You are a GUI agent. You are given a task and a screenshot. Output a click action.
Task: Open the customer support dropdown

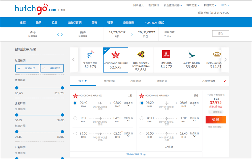[193, 5]
